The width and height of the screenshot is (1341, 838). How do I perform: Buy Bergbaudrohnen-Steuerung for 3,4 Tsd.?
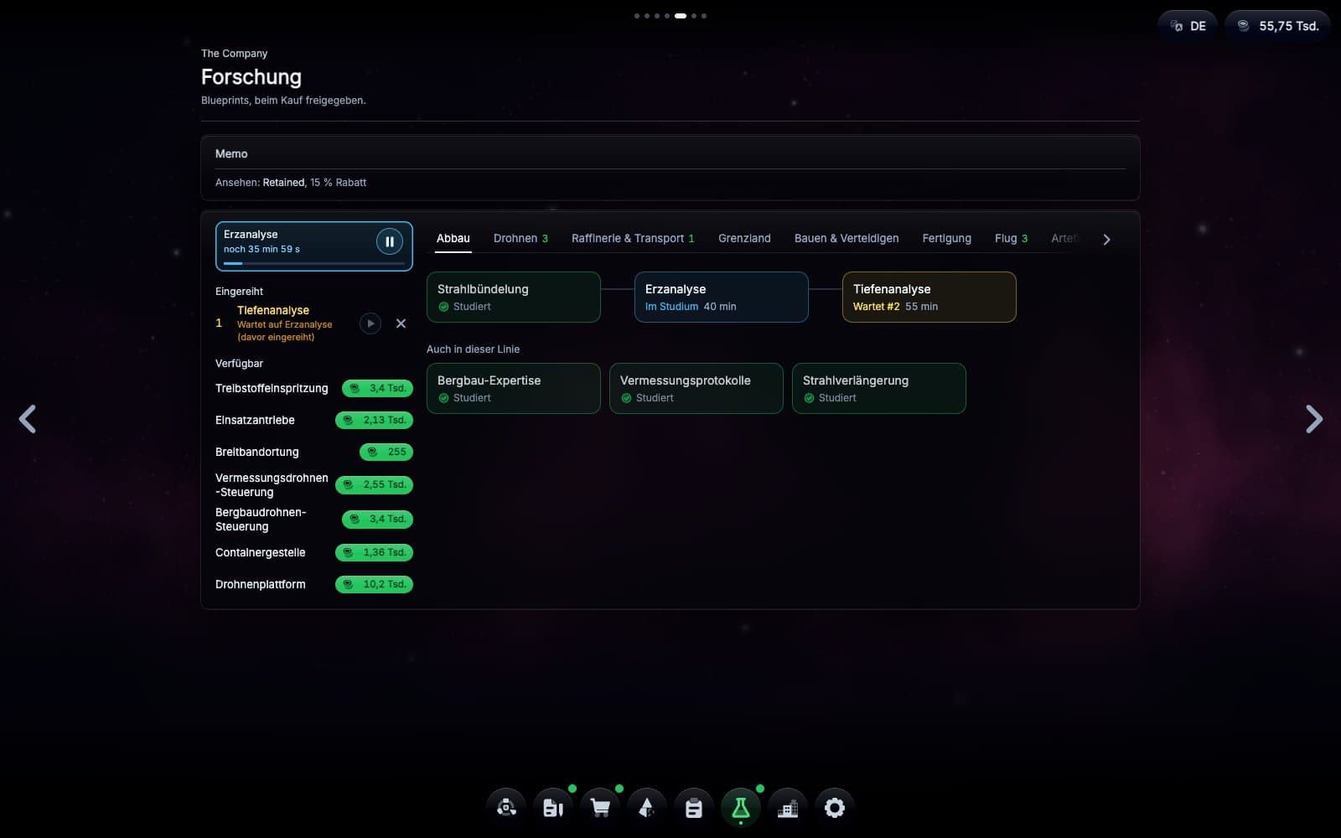click(x=377, y=519)
